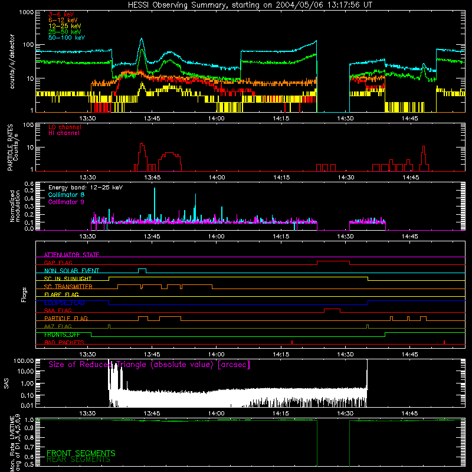This screenshot has height=472, width=472.
Task: Click the HI channel legend label
Action: click(64, 133)
